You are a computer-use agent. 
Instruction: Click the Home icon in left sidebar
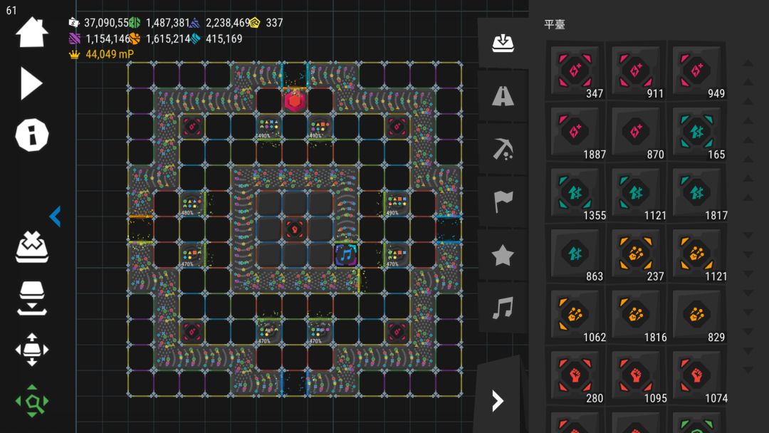tap(32, 32)
